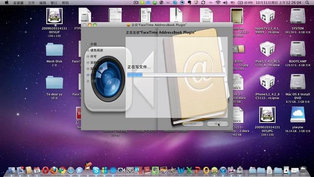Open Safari from the Dock
The height and width of the screenshot is (177, 314).
pyautogui.click(x=71, y=170)
